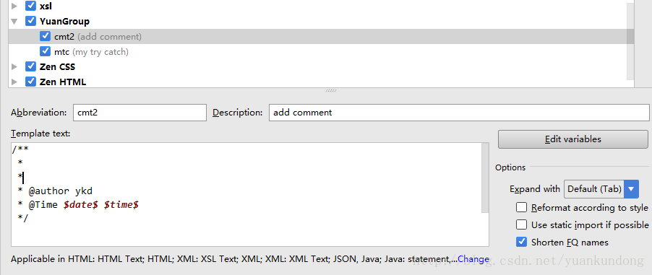Disable the cmt2 template checkbox
The height and width of the screenshot is (275, 652).
pyautogui.click(x=46, y=36)
